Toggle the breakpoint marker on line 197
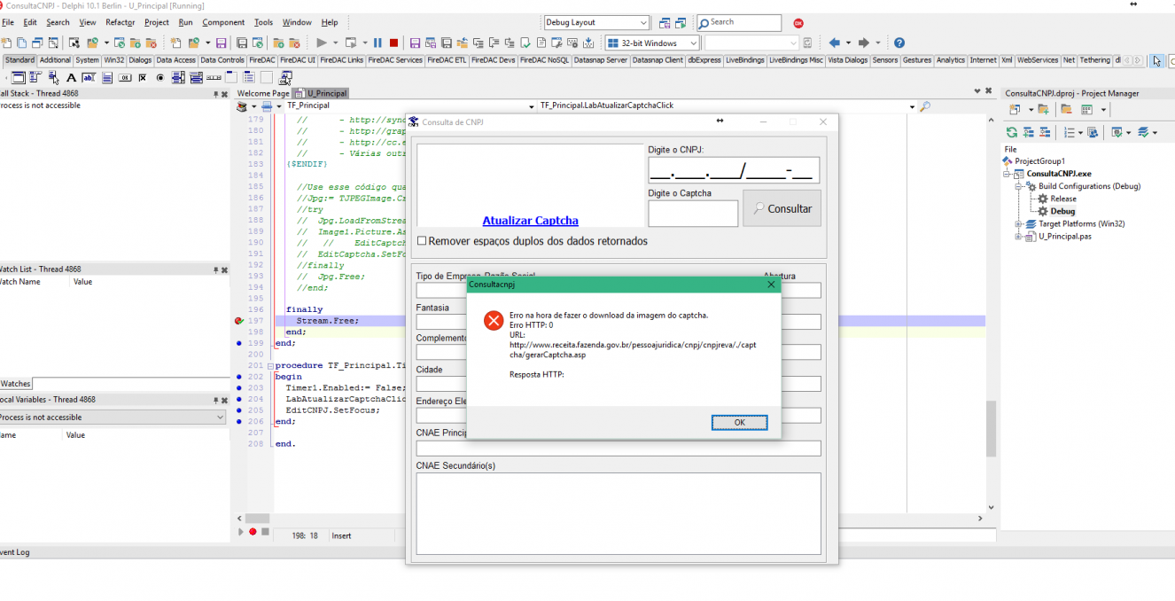Screen dimensions: 1175x601 239,321
